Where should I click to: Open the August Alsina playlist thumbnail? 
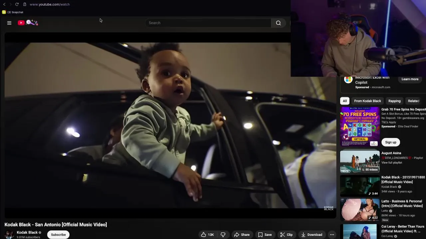tap(360, 162)
